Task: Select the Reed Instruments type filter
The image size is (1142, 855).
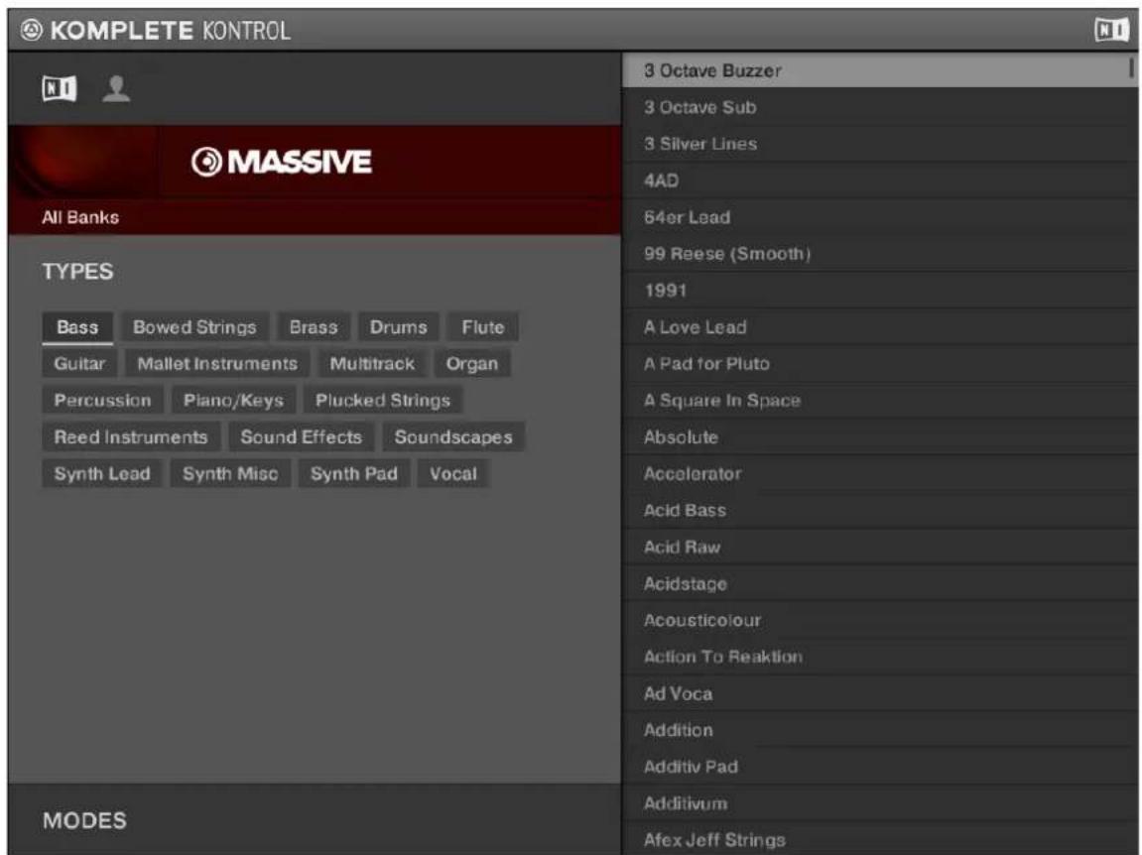Action: (x=131, y=437)
